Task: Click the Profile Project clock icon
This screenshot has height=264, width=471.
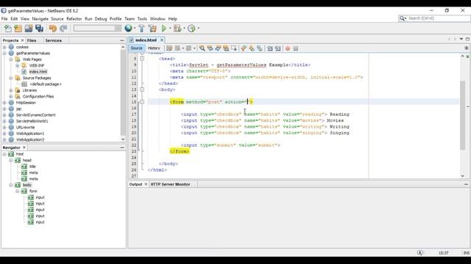Action: tap(191, 29)
